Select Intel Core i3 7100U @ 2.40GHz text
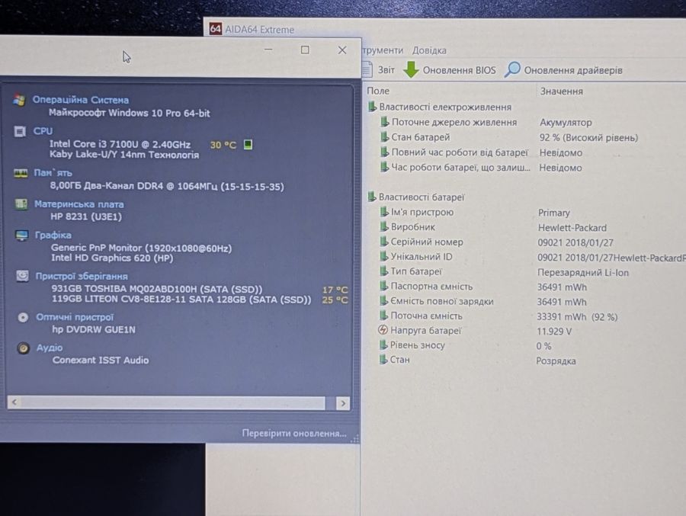Screen dimensions: 686x516 pyautogui.click(x=120, y=144)
